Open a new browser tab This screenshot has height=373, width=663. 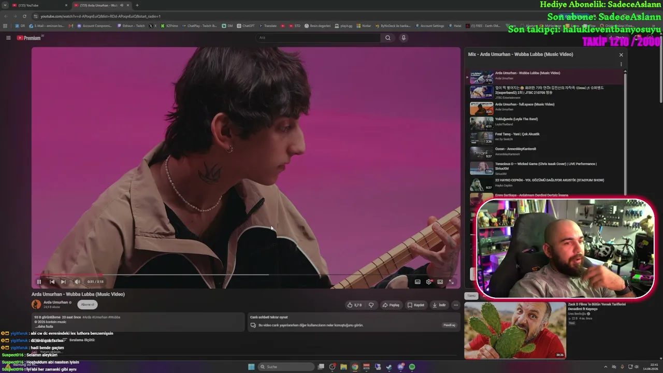coord(137,5)
